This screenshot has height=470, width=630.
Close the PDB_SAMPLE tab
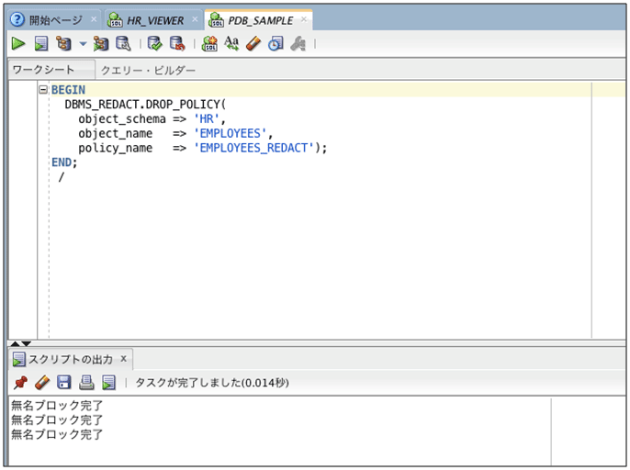point(304,19)
